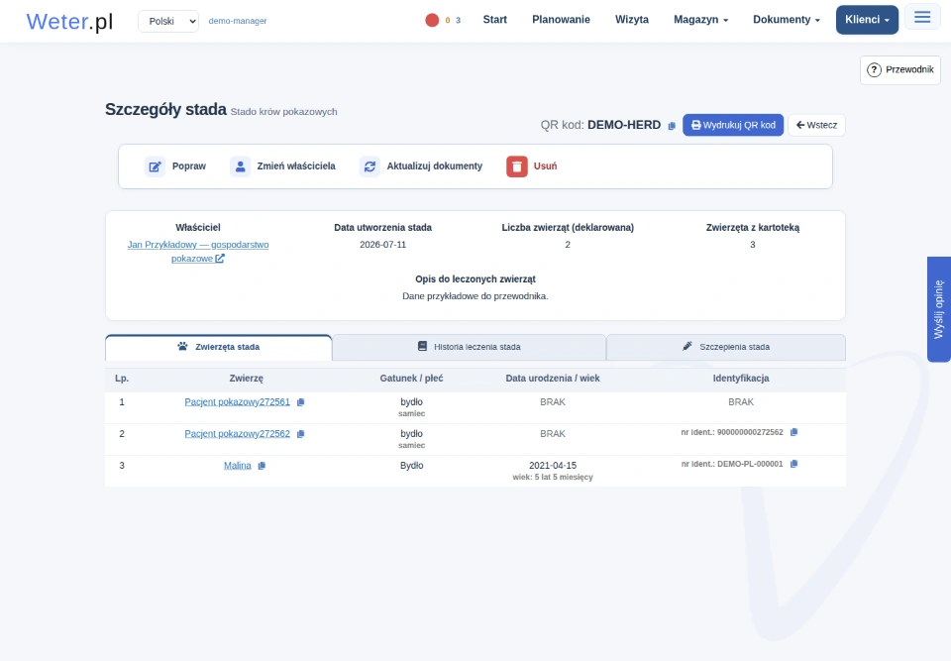Expand the Dokumenty menu

786,20
